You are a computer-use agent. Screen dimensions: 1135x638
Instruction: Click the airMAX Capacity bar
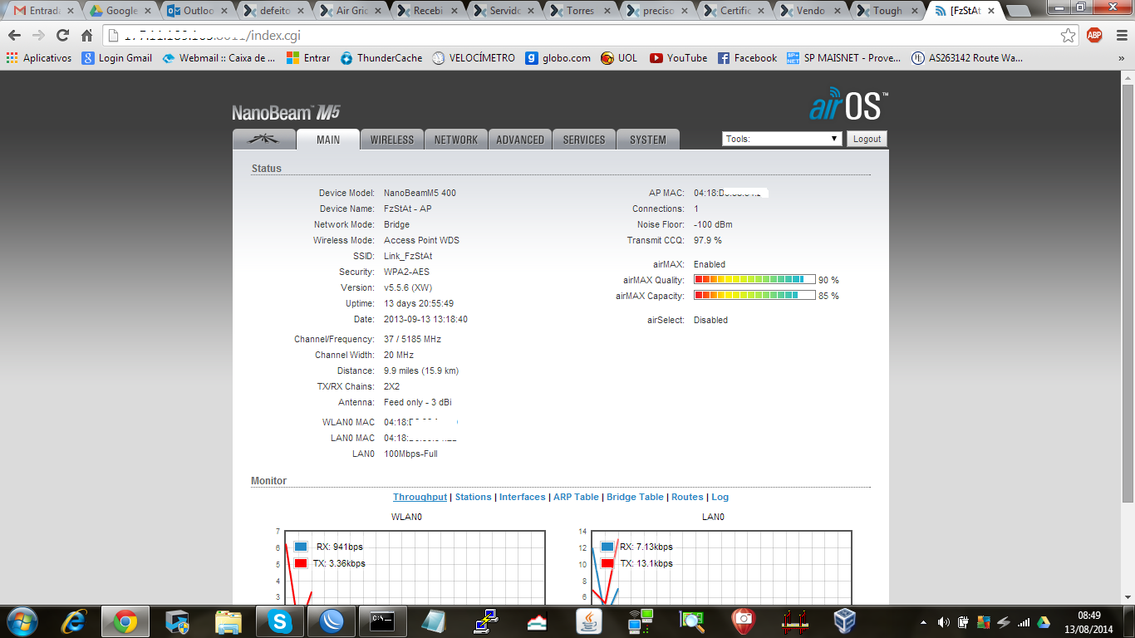[x=754, y=296]
